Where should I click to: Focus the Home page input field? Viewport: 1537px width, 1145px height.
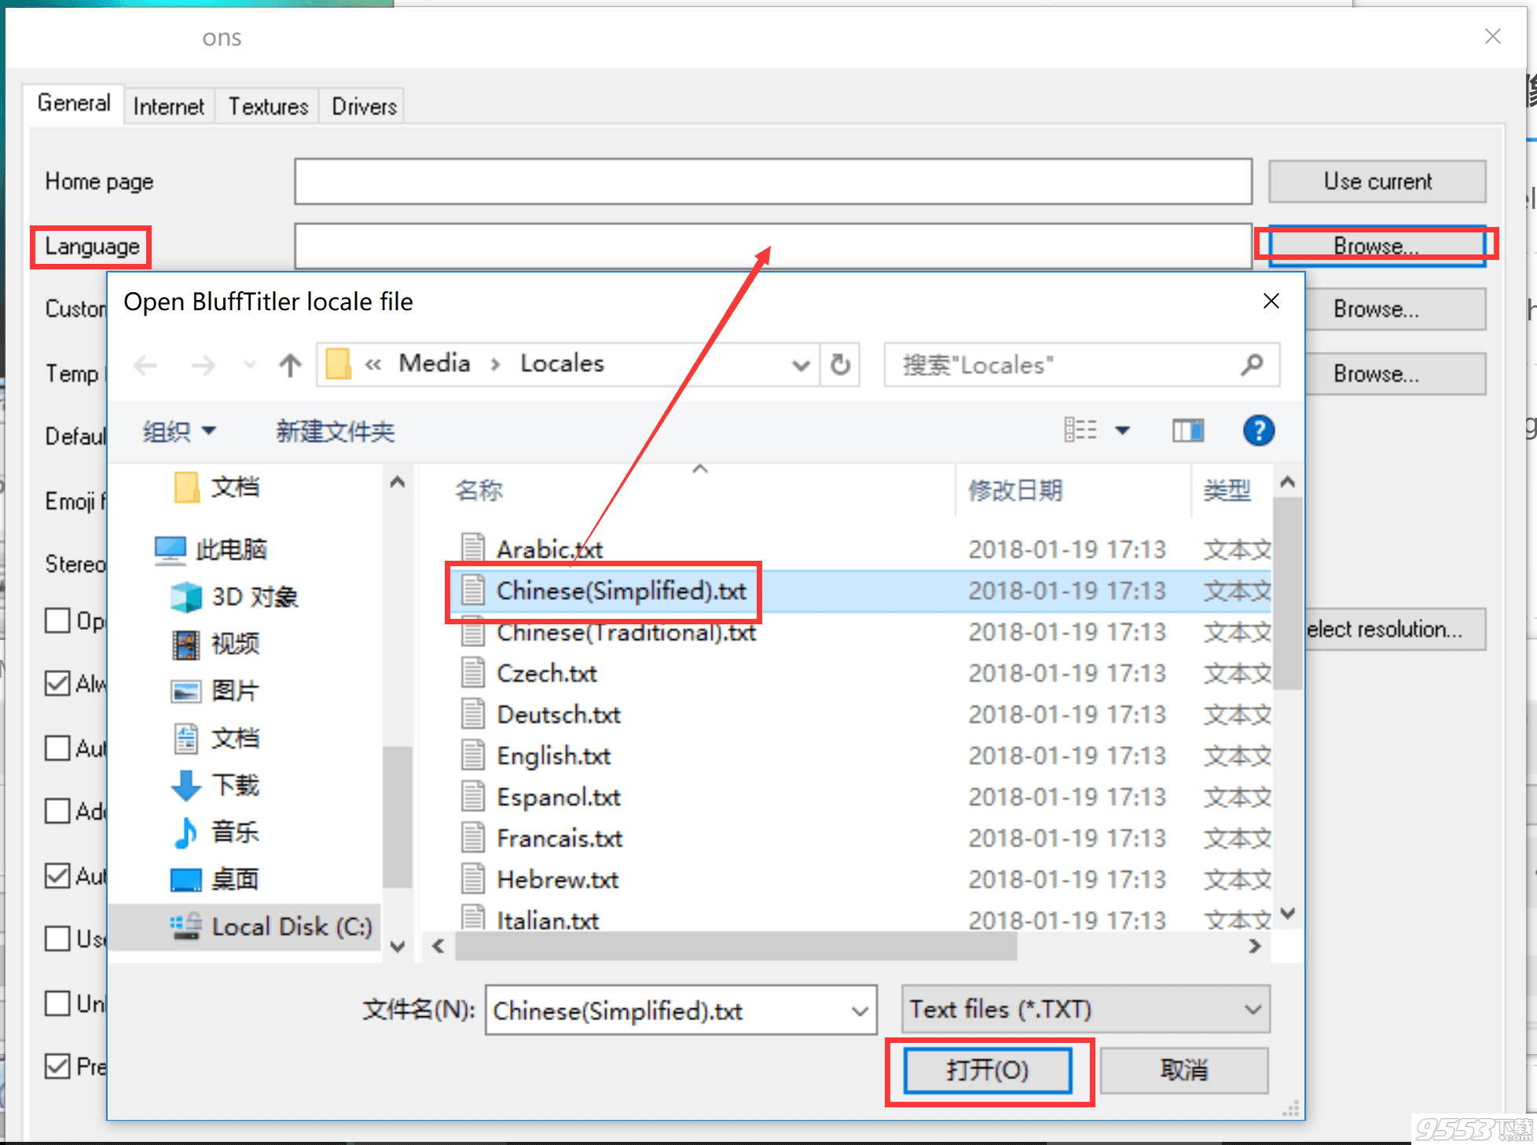pos(773,181)
